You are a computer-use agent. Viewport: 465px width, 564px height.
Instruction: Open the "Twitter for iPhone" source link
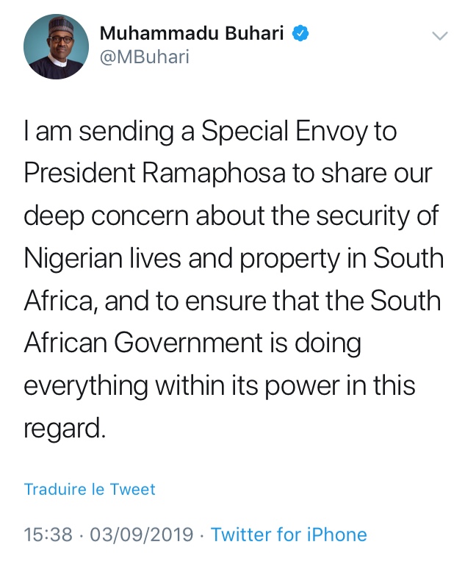click(289, 535)
